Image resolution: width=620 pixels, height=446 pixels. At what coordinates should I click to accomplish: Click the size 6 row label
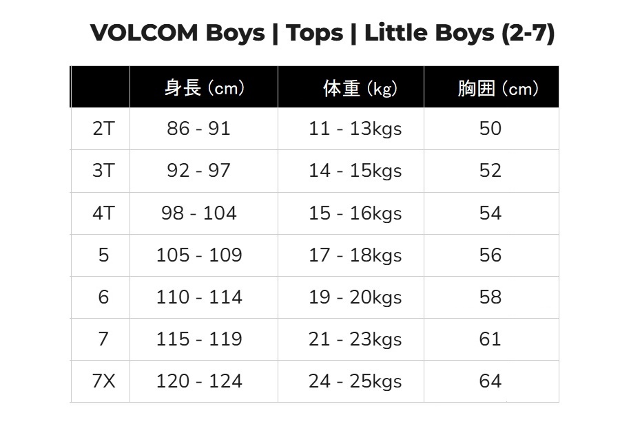coord(103,297)
